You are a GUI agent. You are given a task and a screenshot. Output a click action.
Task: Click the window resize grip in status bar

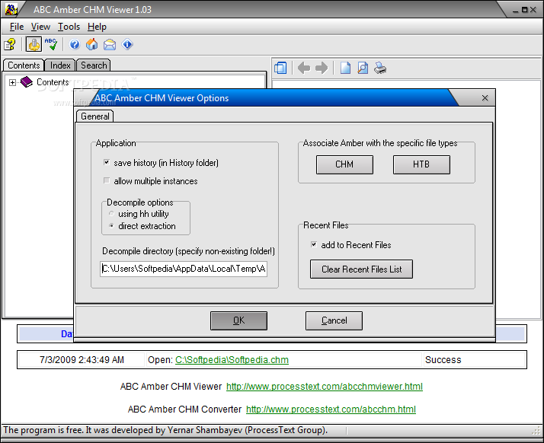point(536,431)
